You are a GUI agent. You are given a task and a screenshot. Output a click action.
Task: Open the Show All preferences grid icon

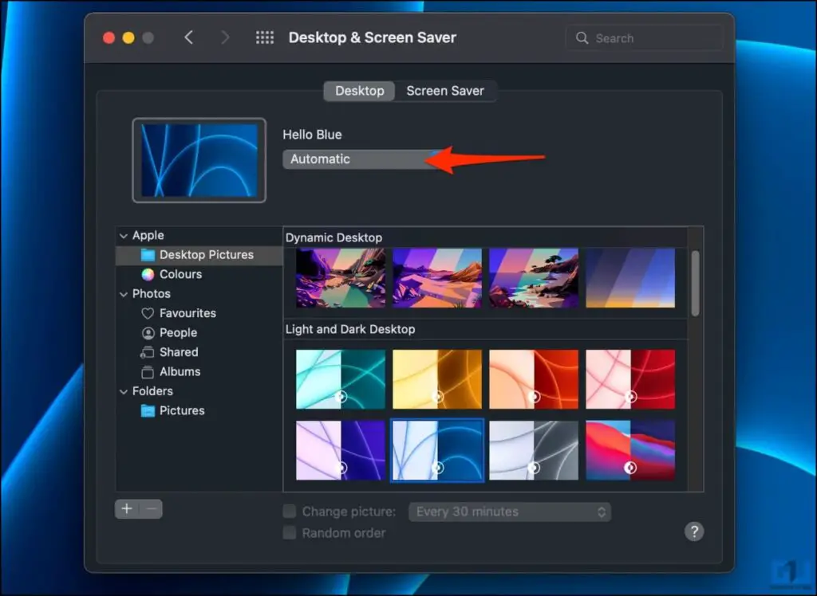pos(264,37)
